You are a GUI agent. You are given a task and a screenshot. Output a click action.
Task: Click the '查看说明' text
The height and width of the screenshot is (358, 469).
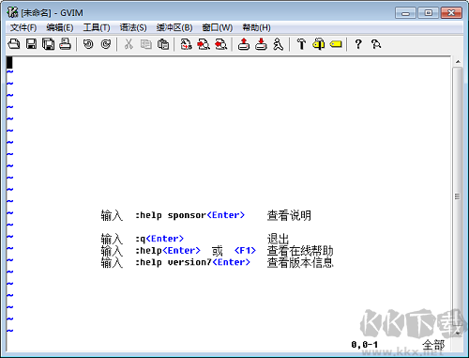tap(289, 215)
